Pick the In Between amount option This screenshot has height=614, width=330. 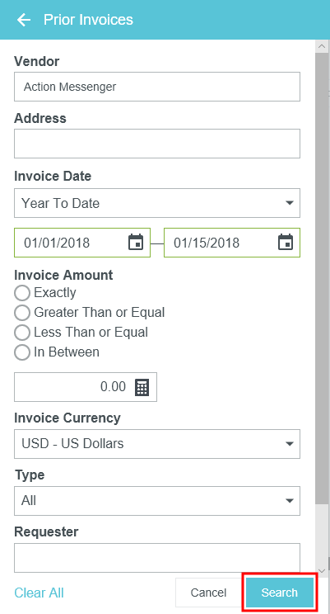tap(22, 352)
